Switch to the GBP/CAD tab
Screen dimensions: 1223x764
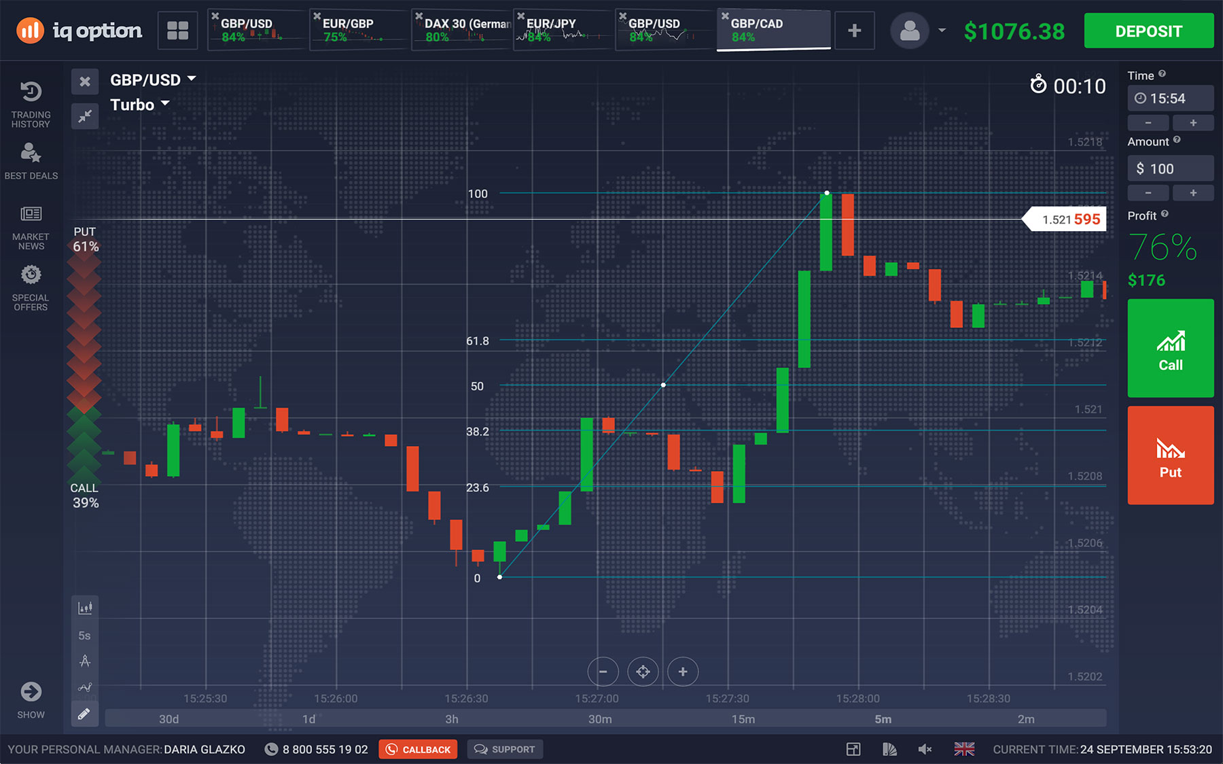pos(774,30)
